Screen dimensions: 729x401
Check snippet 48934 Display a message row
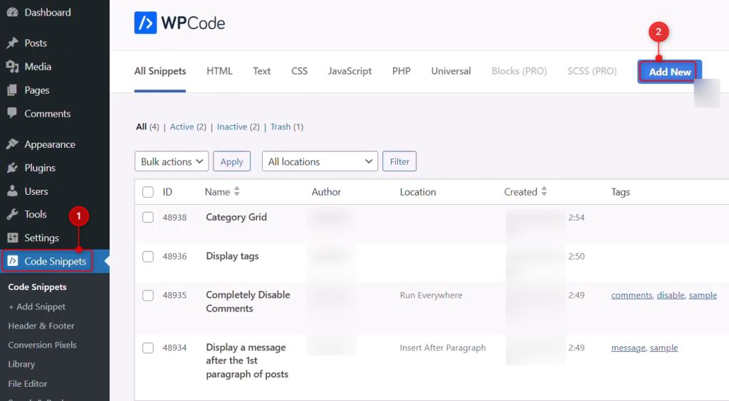click(148, 348)
